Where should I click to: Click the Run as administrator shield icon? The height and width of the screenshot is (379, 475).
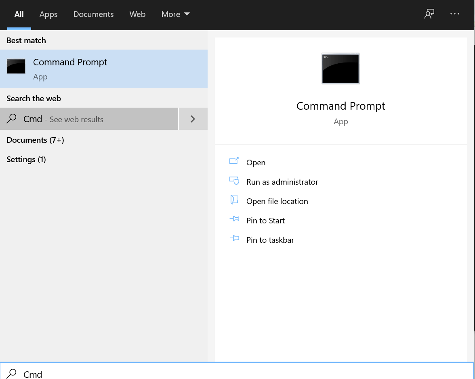[x=234, y=181]
